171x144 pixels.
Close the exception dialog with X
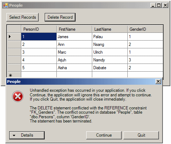click(x=158, y=81)
